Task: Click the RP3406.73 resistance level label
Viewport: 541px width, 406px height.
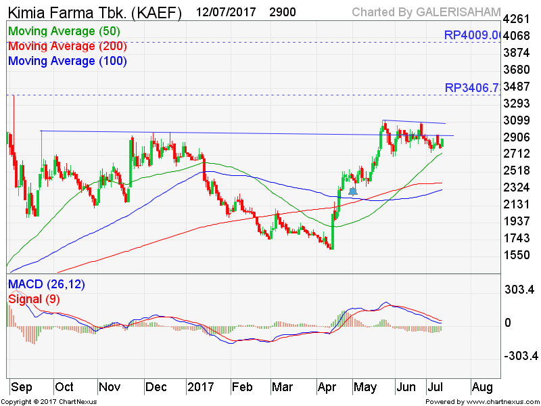Action: pyautogui.click(x=472, y=88)
